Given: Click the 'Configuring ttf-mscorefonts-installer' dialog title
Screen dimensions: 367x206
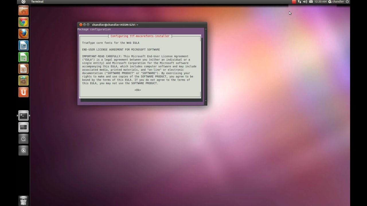Looking at the screenshot, I should (x=140, y=36).
